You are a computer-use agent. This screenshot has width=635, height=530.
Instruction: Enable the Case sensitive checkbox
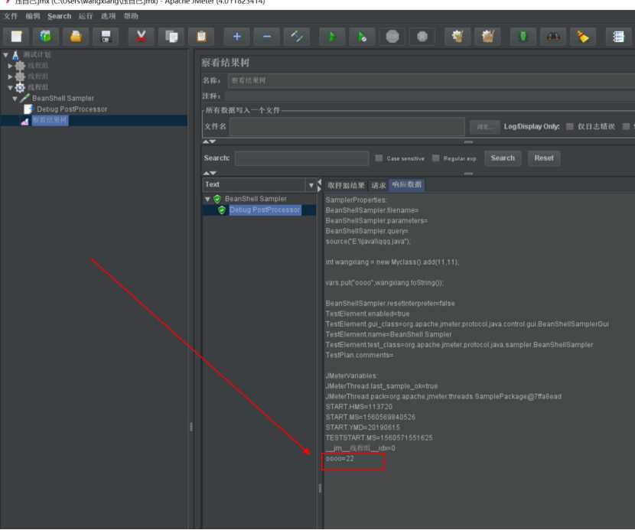pos(379,158)
